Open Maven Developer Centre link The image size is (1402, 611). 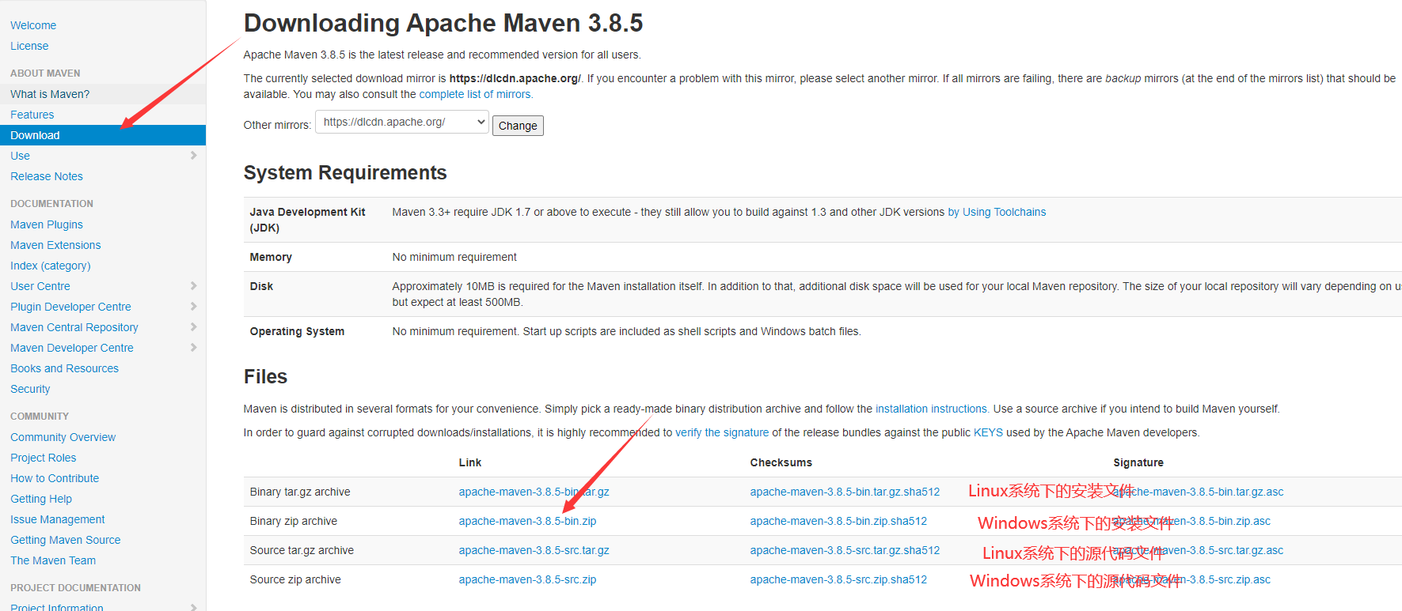(x=72, y=348)
